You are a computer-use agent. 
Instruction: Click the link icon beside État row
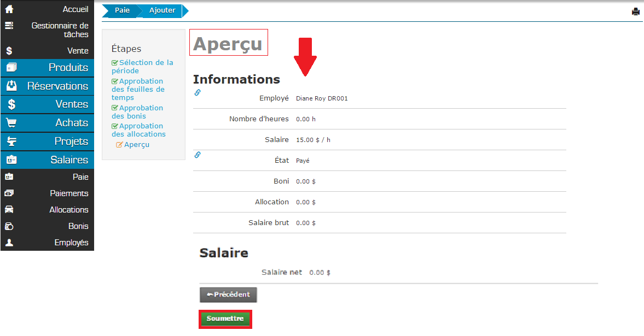[198, 155]
